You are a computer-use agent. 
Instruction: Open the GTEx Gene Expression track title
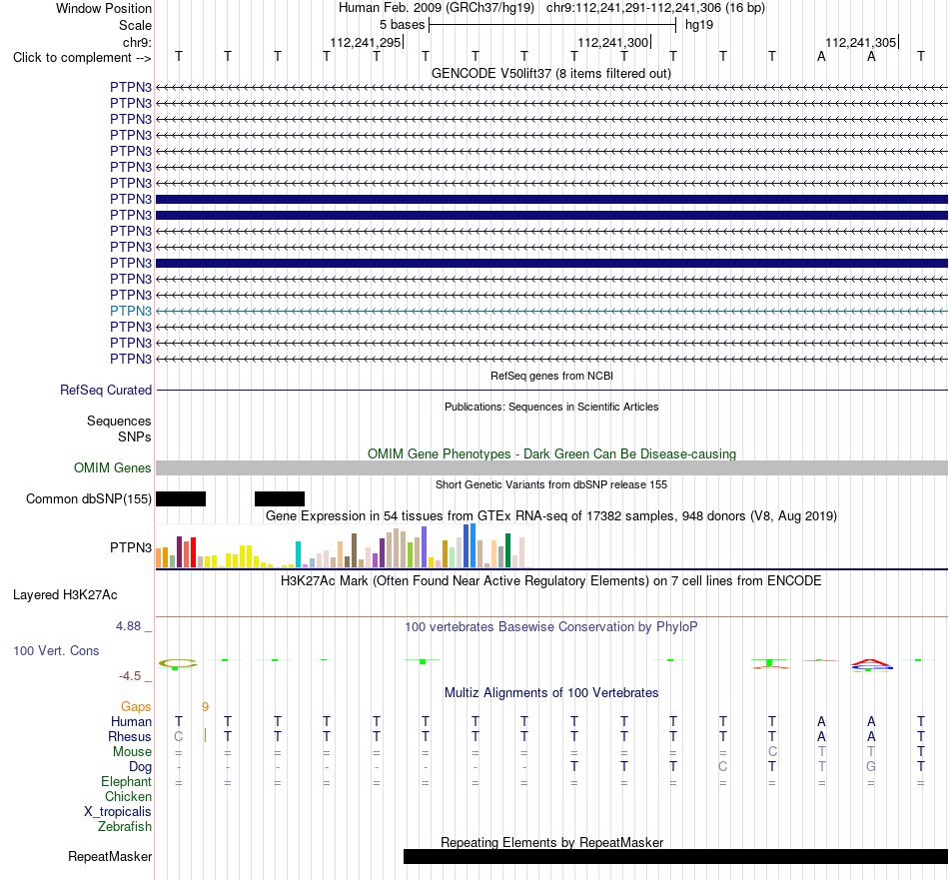[551, 515]
